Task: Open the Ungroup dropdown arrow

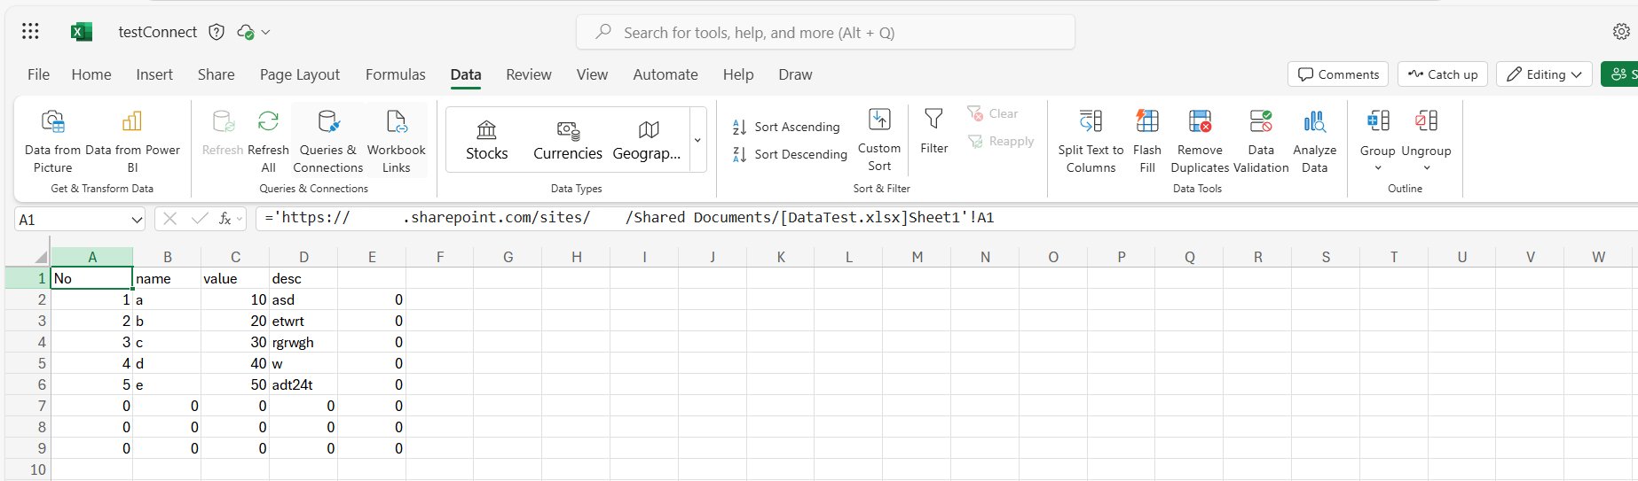Action: coord(1426,168)
